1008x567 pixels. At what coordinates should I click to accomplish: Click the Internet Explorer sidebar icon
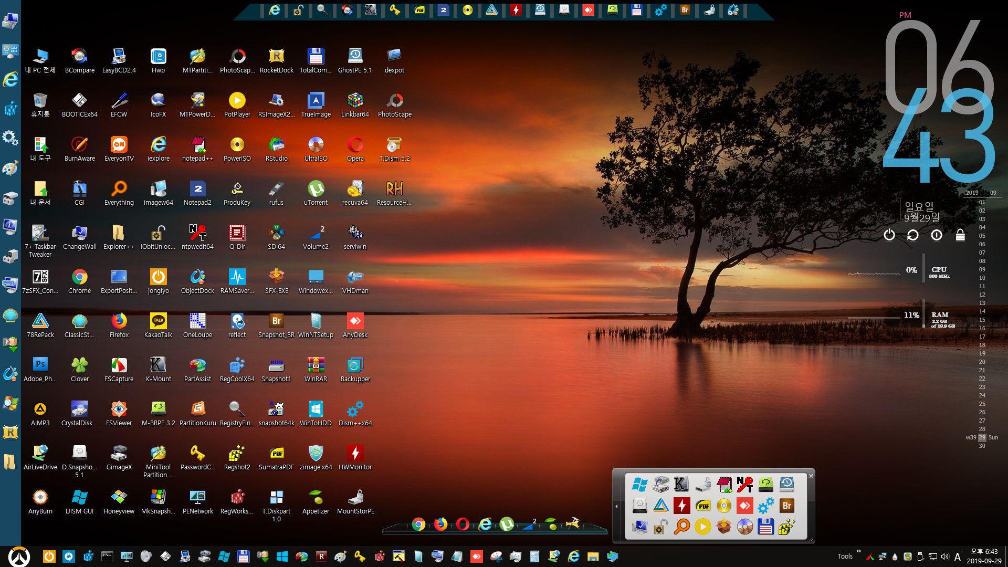[x=10, y=80]
